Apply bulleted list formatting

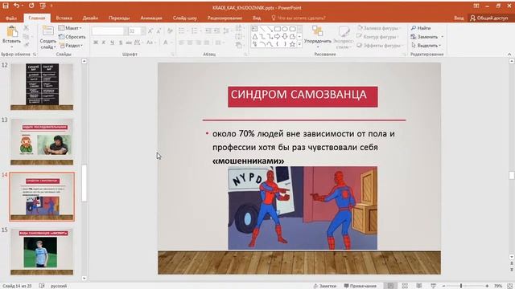pyautogui.click(x=183, y=31)
